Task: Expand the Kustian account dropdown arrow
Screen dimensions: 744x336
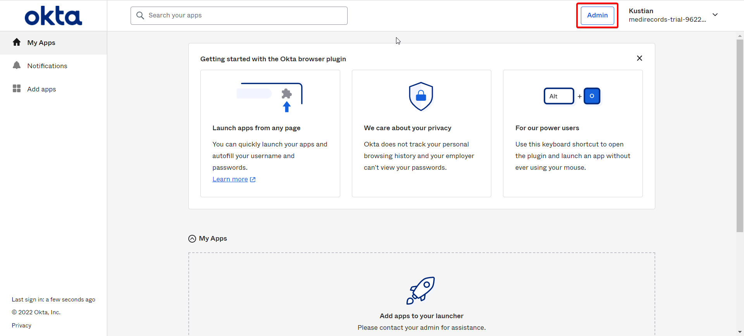Action: point(715,15)
